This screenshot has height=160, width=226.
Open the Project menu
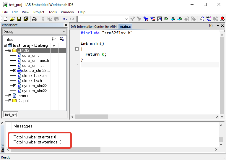(x=39, y=12)
